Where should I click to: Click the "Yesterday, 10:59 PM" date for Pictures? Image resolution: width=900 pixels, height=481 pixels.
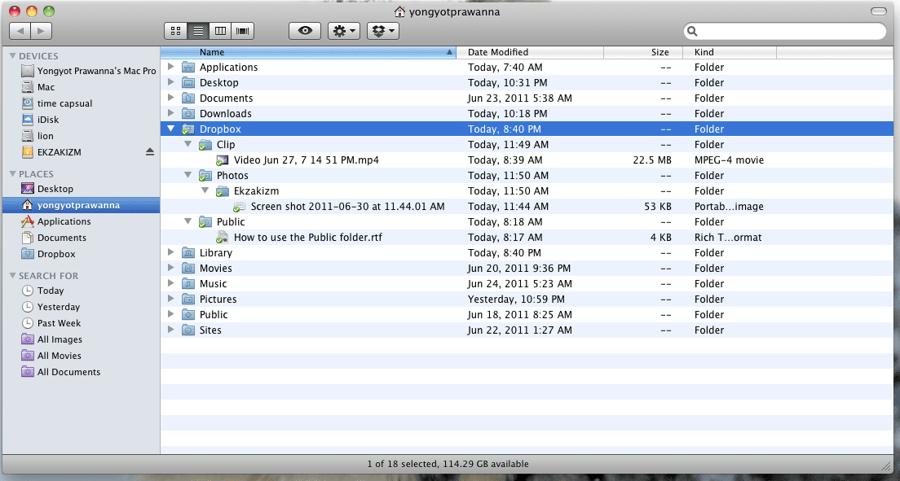click(516, 300)
